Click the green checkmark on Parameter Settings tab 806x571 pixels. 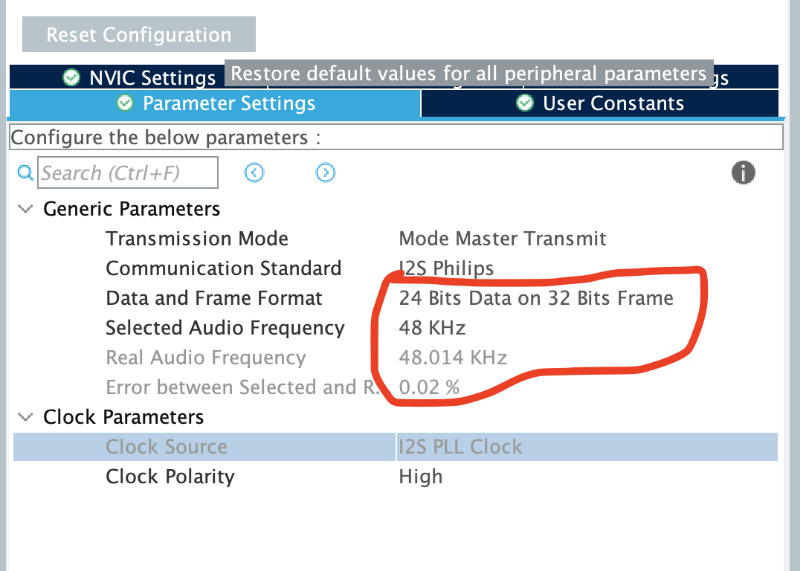click(124, 104)
